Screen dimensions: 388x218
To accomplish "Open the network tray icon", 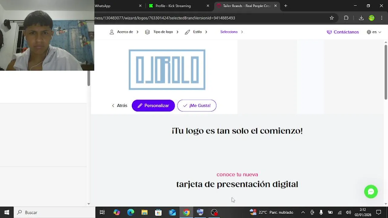I will coord(340,212).
